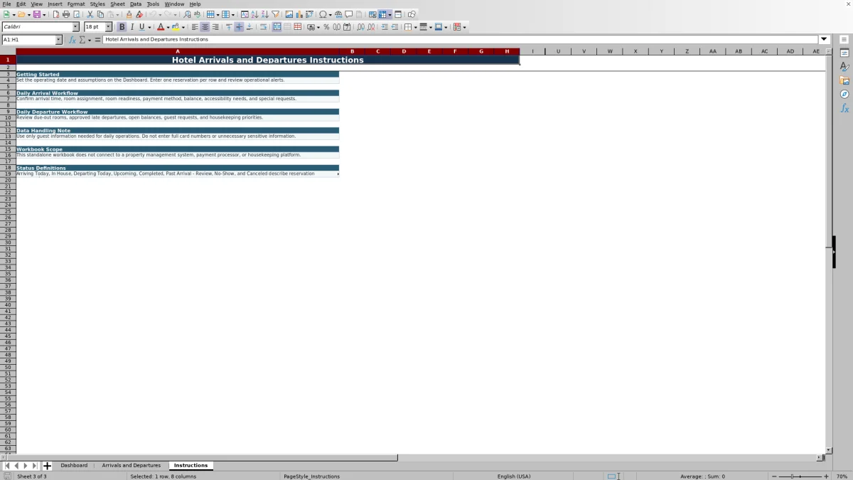Open Find & Replace icon
The width and height of the screenshot is (853, 480).
coord(187,14)
